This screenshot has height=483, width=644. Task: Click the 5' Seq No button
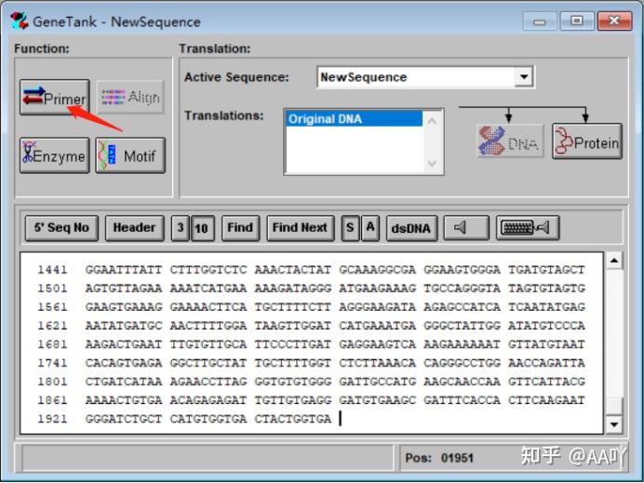[61, 228]
